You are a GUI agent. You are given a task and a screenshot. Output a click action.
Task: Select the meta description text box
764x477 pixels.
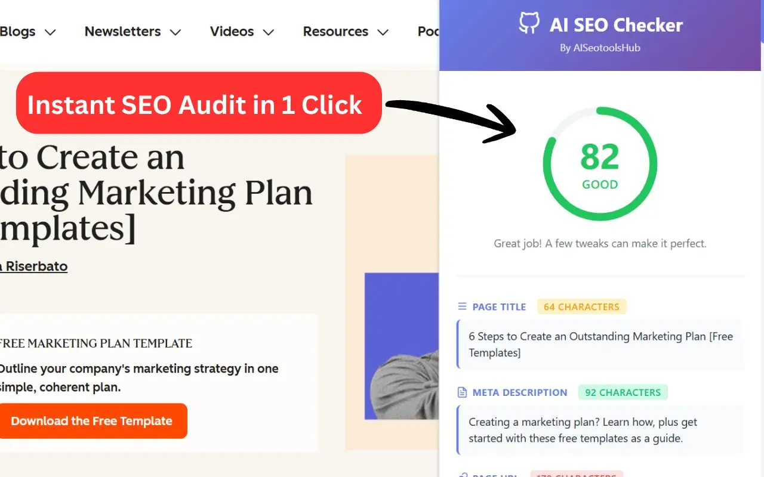pos(600,430)
